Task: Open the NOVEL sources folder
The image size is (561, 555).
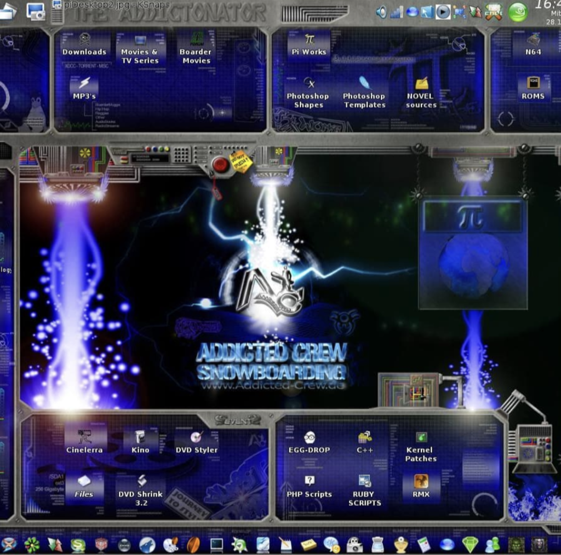Action: (421, 94)
